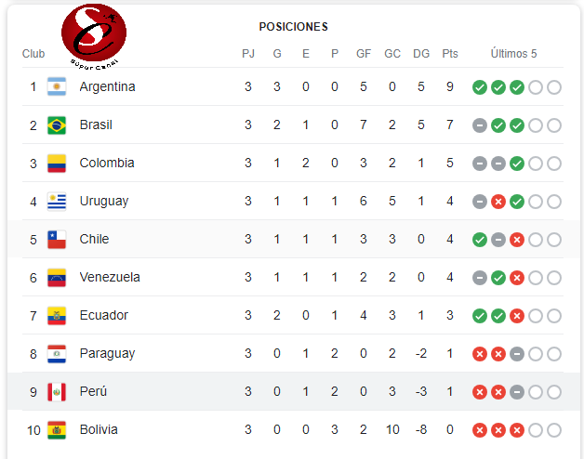Screen dimensions: 584x459
Task: Click Brasil's grey draw indicator
Action: click(480, 125)
